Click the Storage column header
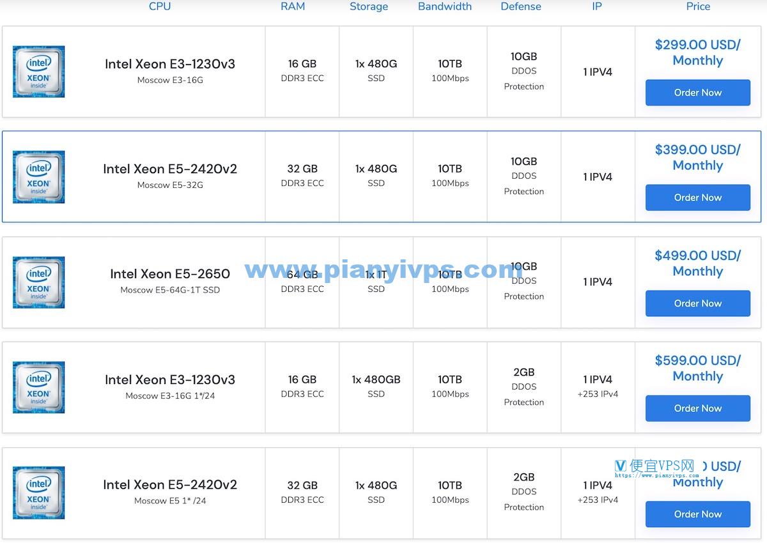767x543 pixels. coord(369,6)
